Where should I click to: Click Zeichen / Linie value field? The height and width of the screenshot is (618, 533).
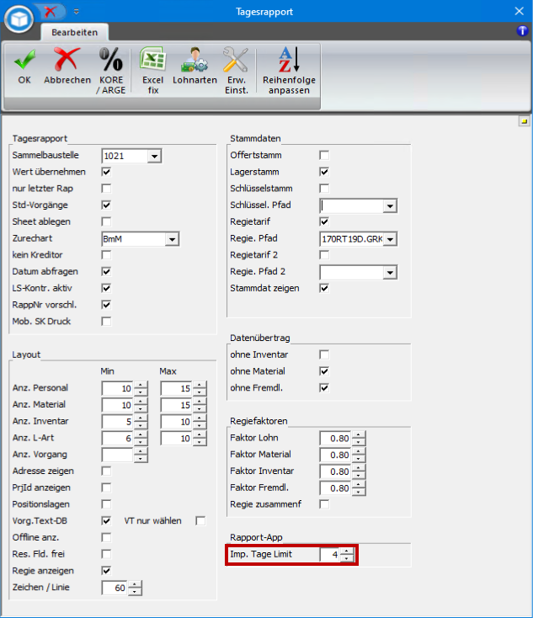115,588
